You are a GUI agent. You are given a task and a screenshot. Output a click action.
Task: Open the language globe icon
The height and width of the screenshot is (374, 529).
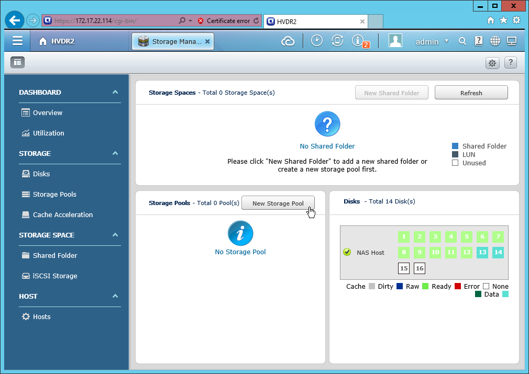[x=495, y=41]
